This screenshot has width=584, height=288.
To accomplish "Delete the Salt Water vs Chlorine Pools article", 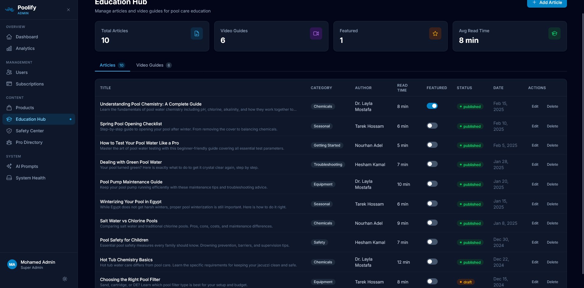I will point(552,223).
